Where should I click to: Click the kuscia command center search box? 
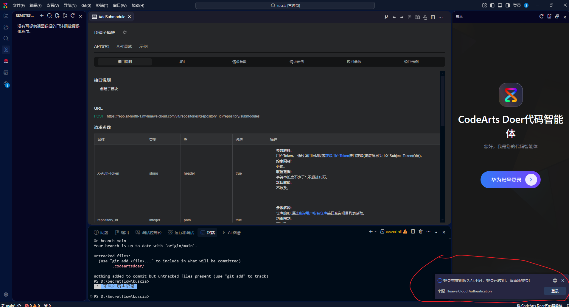[285, 5]
